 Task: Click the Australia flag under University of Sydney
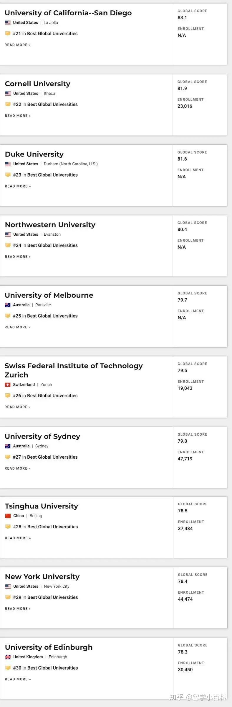click(8, 446)
